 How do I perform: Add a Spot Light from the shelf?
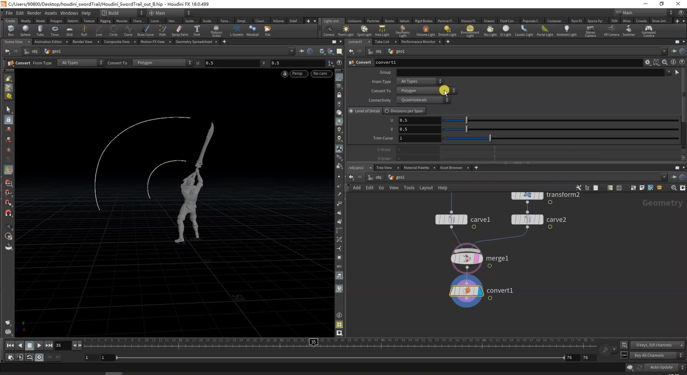pyautogui.click(x=364, y=31)
